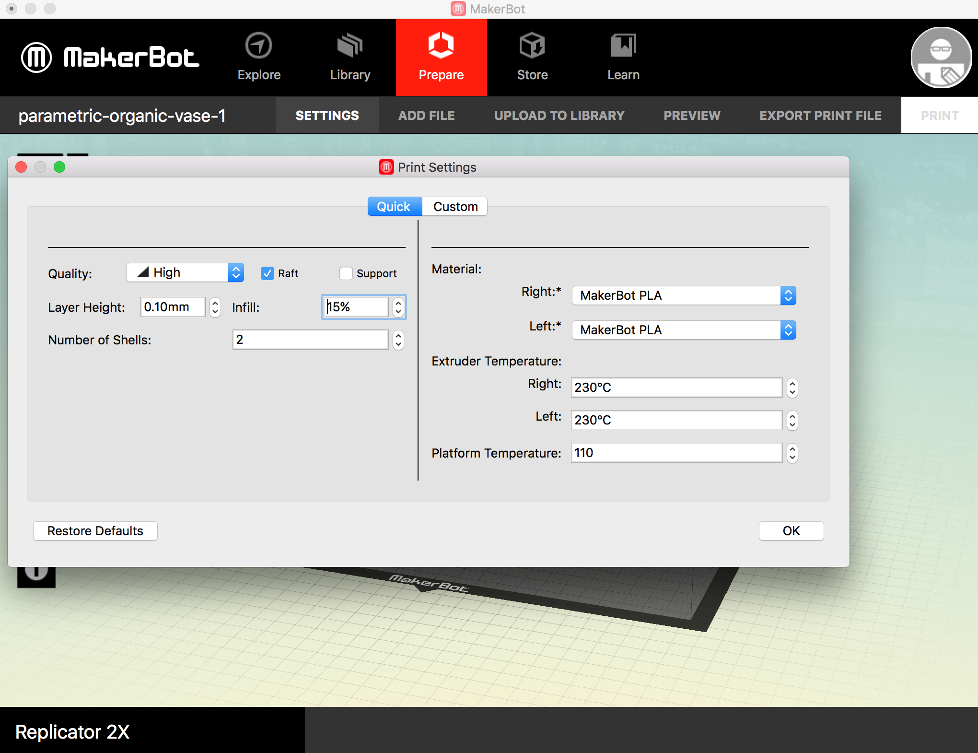Open the MakerBot Store
978x753 pixels.
coord(532,57)
